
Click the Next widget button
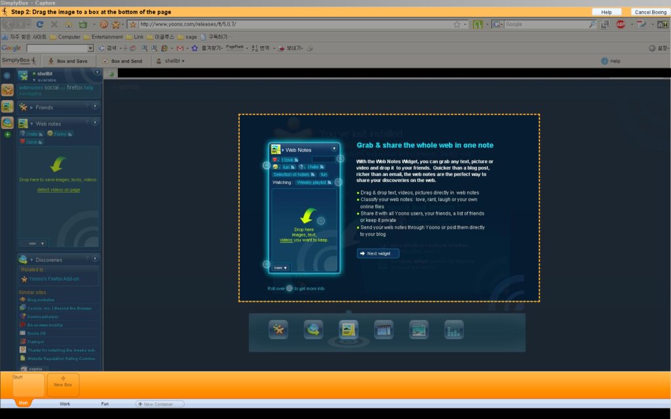378,253
